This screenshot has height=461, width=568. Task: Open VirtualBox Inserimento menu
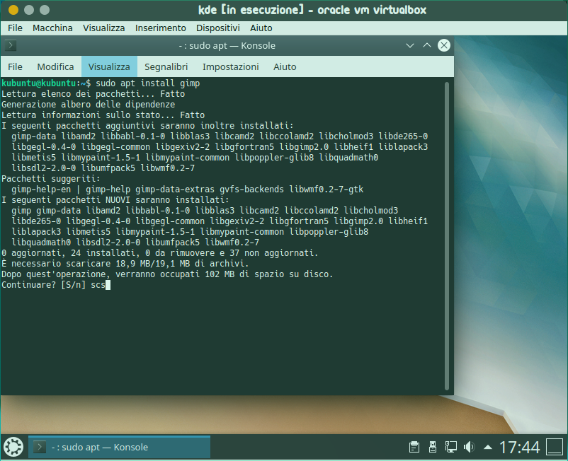(161, 28)
